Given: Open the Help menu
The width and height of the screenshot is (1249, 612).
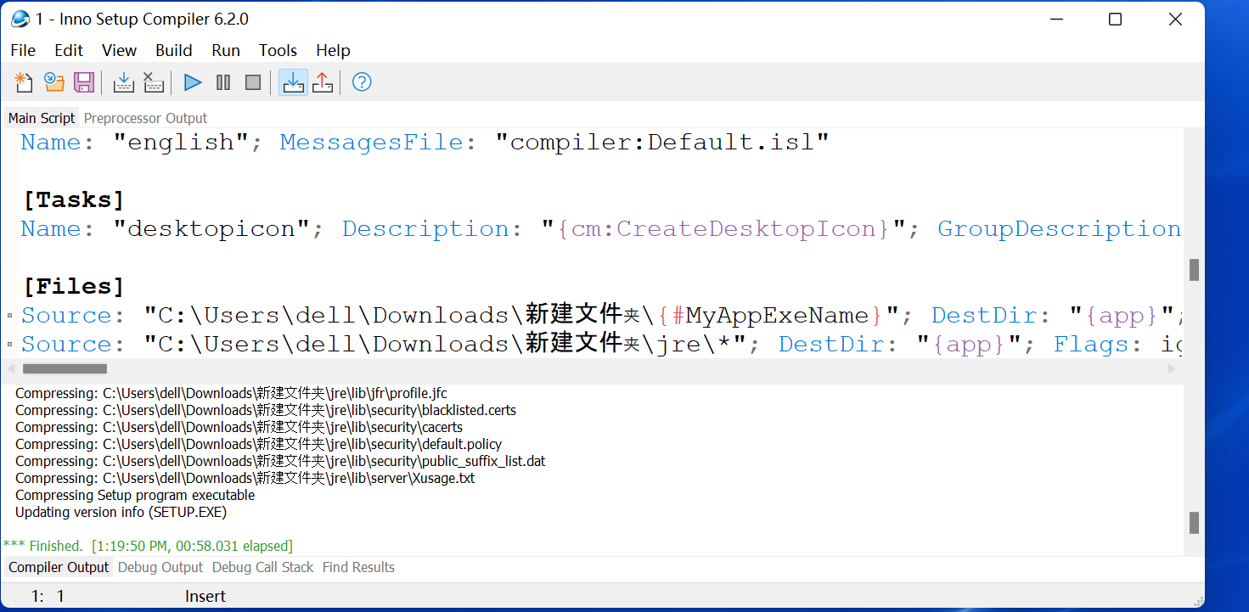Looking at the screenshot, I should [333, 50].
